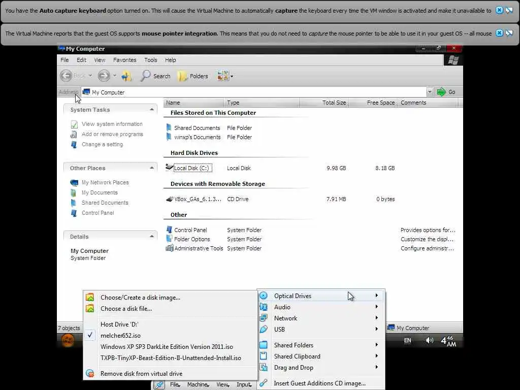Toggle the checked melcher652.iso entry
This screenshot has width=520, height=390.
point(170,336)
